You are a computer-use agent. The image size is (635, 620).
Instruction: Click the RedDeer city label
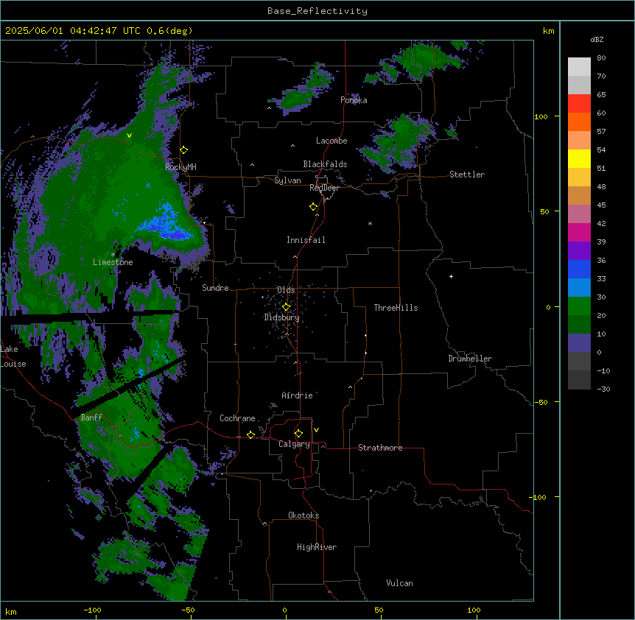point(324,188)
